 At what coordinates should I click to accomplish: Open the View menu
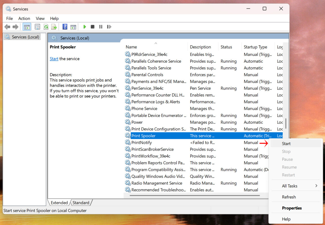40,18
